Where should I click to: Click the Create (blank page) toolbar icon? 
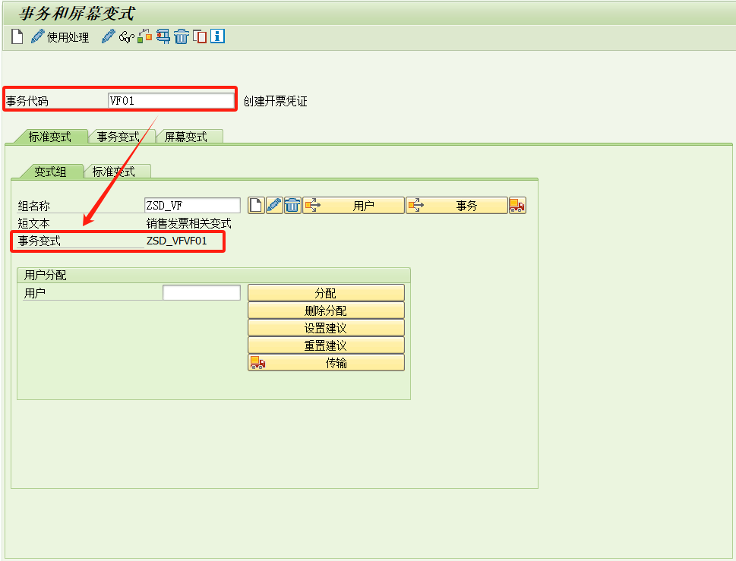coord(17,36)
